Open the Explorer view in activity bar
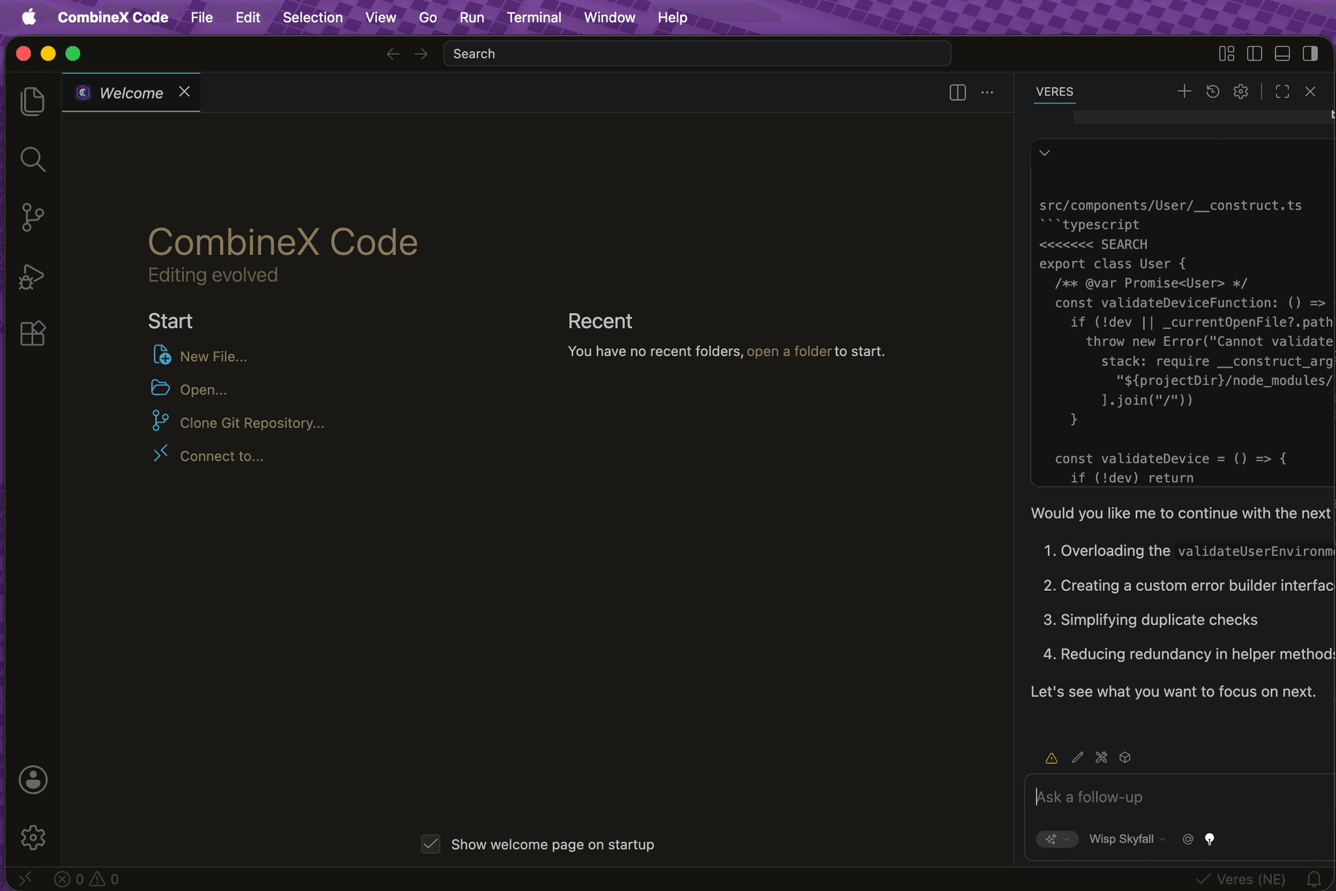The width and height of the screenshot is (1336, 891). pyautogui.click(x=33, y=101)
